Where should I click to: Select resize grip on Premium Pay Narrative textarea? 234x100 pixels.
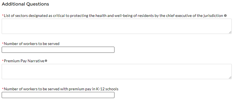[230, 77]
